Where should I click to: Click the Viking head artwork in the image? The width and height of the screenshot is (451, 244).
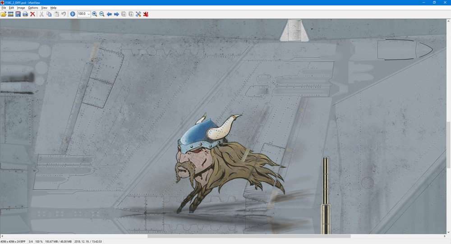click(230, 163)
